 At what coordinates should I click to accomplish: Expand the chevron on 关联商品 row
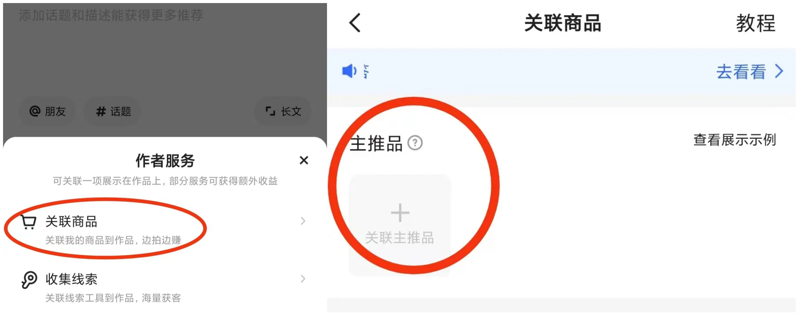303,221
